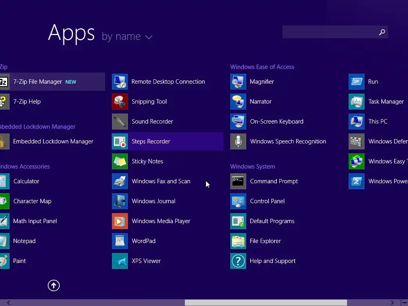Screen dimensions: 408x306
Task: Launch On-Screen Keyboard icon
Action: pos(238,122)
